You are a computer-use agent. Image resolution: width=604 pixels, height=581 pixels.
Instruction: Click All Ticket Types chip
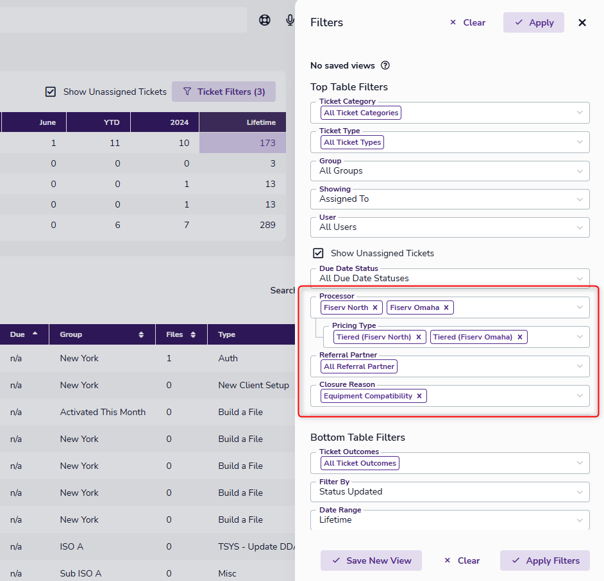[x=352, y=142]
